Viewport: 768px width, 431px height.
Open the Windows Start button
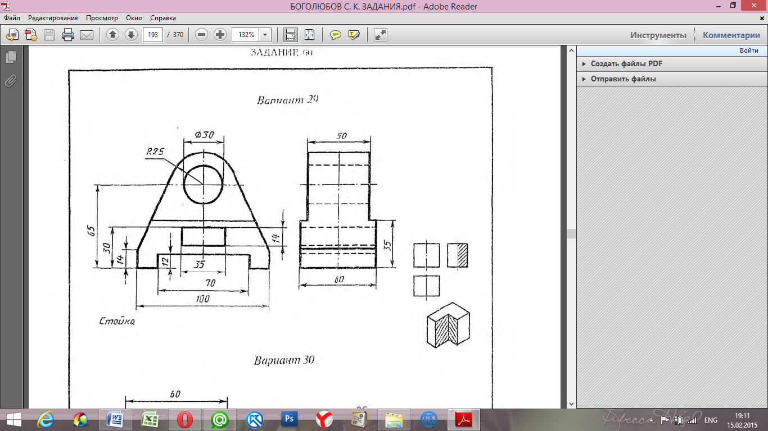coord(14,419)
